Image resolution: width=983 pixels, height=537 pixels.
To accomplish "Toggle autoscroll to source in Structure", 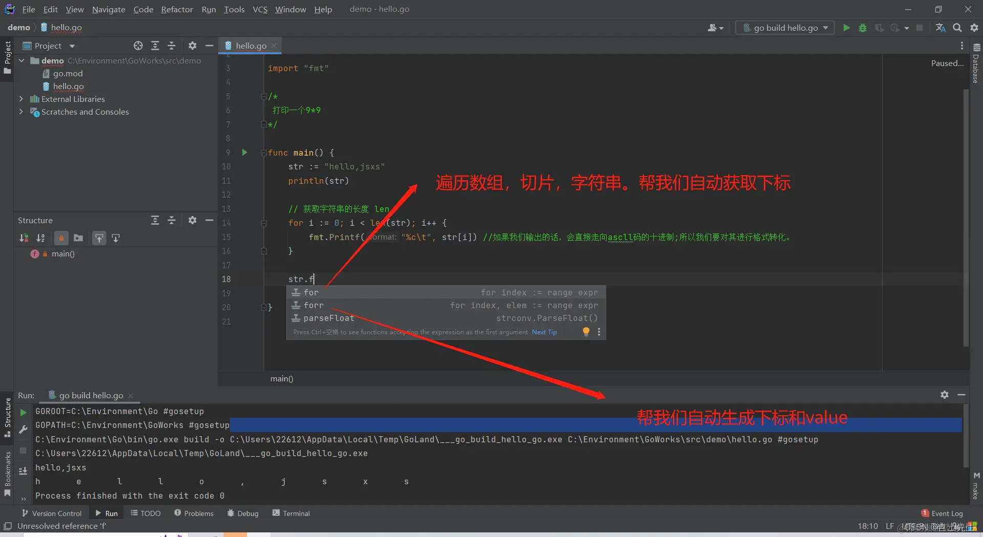I will [x=99, y=238].
